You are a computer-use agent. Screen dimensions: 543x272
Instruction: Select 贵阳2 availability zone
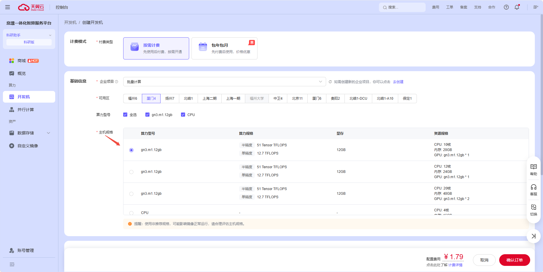pyautogui.click(x=335, y=99)
